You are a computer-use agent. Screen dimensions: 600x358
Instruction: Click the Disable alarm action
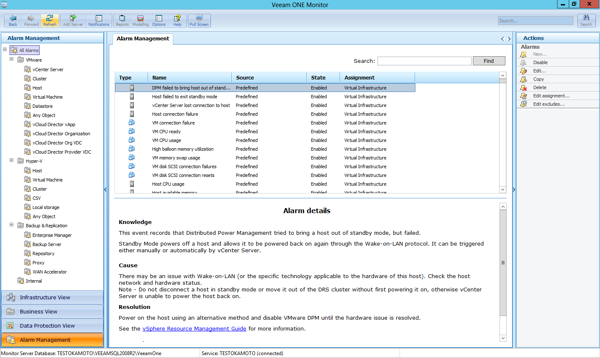coord(540,62)
